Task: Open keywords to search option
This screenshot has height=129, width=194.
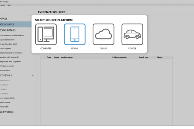Action: [7, 40]
